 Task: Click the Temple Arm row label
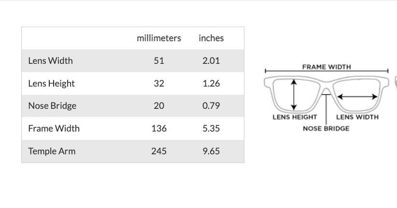point(52,151)
